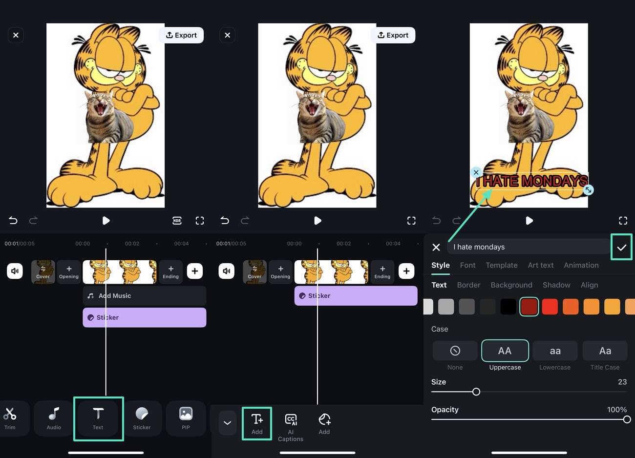This screenshot has width=635, height=458.
Task: Undo last action in middle editor
Action: tap(225, 221)
